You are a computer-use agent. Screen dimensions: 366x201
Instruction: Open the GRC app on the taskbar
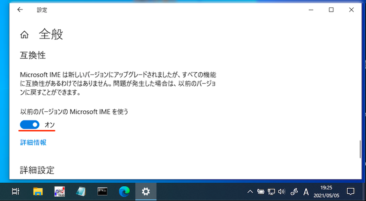[59, 191]
